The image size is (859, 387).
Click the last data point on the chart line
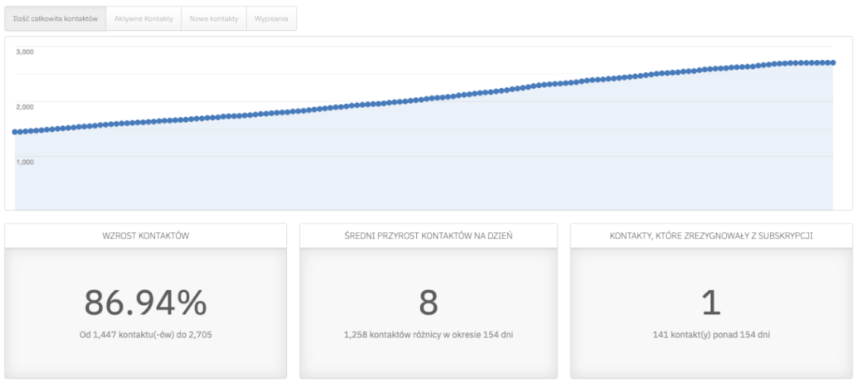[833, 62]
